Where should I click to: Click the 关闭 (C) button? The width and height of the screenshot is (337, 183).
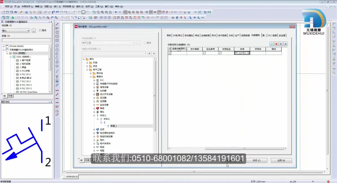click(256, 160)
